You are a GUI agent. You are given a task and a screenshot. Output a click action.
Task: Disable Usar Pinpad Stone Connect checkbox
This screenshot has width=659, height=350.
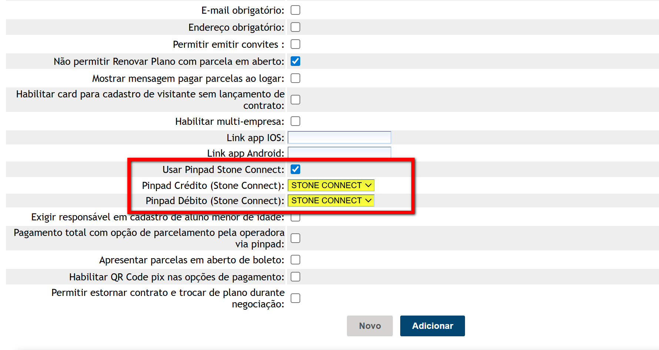pos(295,169)
